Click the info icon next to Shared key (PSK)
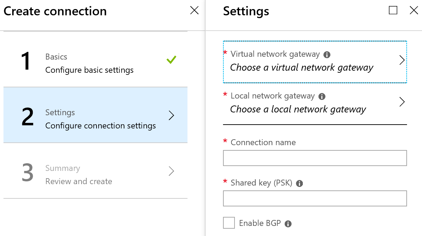422x236 pixels. point(299,183)
